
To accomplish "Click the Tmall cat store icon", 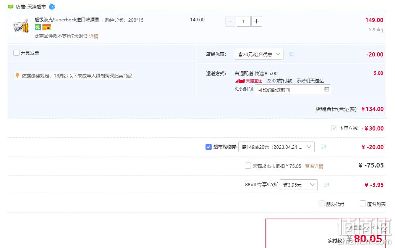I will [11, 7].
